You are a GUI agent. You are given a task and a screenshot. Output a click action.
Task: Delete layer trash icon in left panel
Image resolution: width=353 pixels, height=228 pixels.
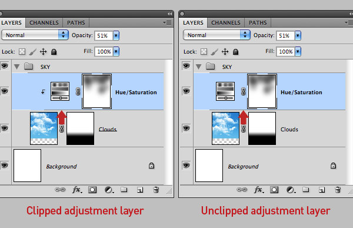point(156,190)
